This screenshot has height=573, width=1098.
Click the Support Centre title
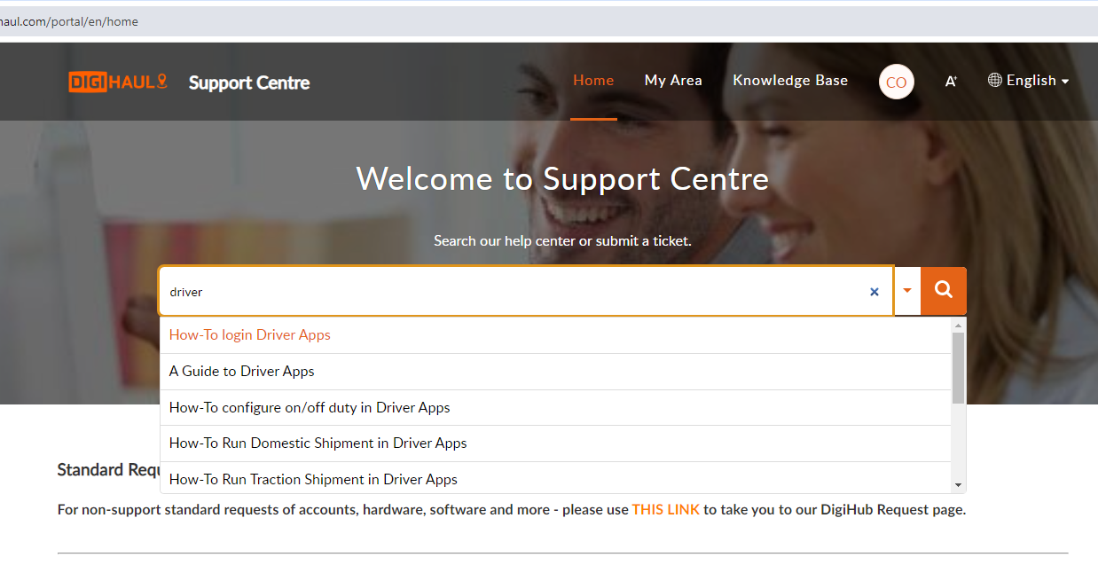(x=249, y=83)
